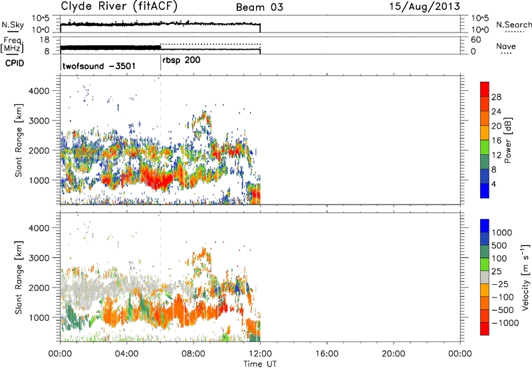
Task: Click the '04:00' time axis tick label
Action: 126,354
